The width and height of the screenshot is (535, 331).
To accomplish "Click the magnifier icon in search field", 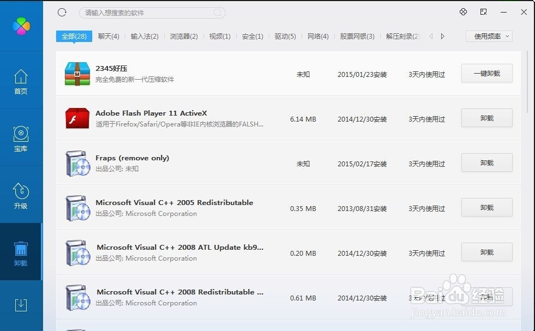I will point(218,13).
